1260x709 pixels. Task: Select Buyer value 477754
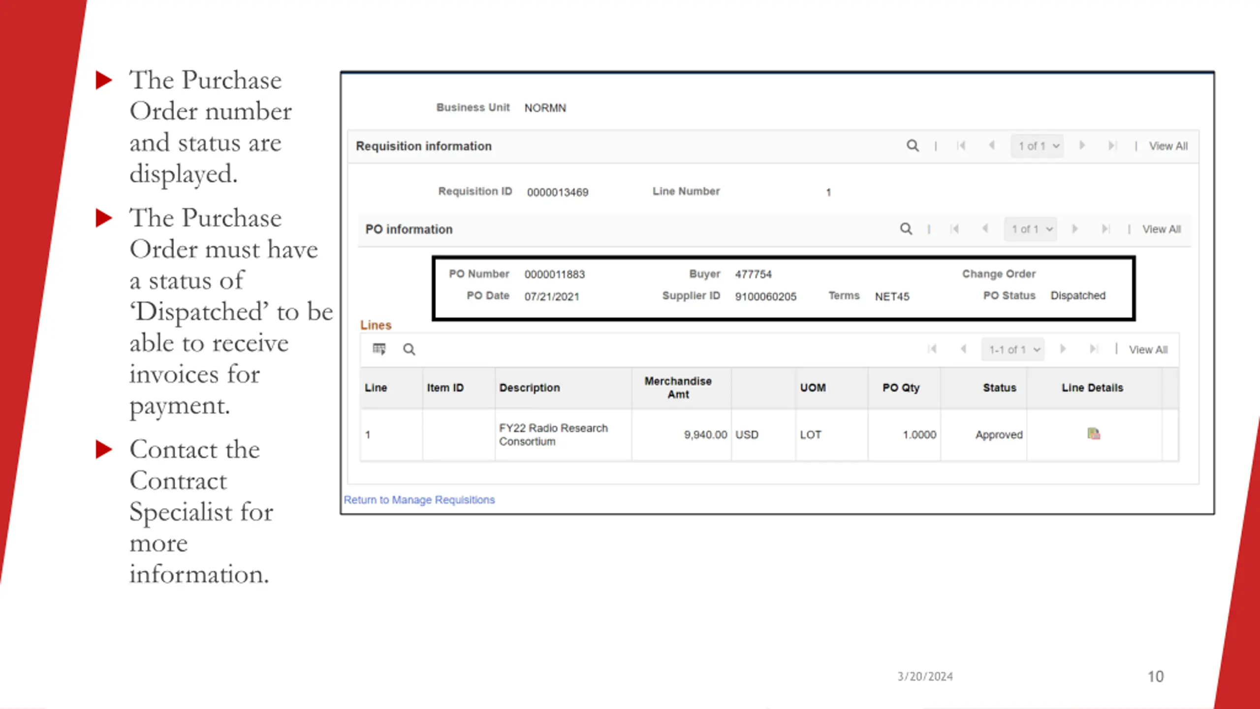coord(753,275)
